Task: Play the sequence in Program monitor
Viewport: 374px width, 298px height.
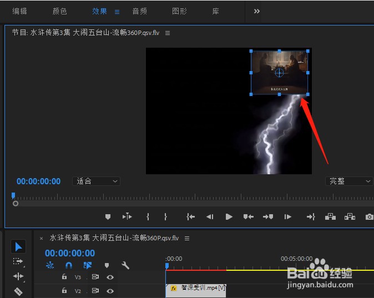Action: 229,216
